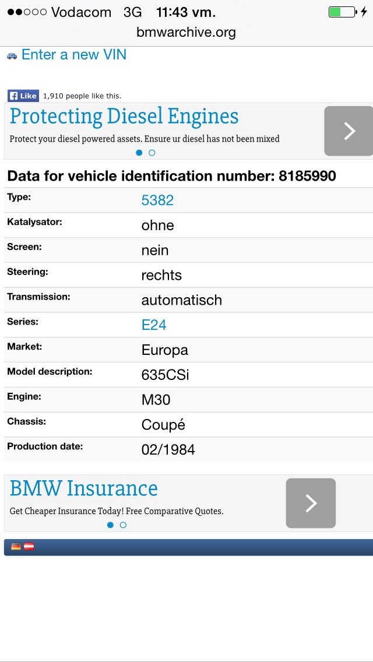Click the 1,910 people like this text
Viewport: 373px width, 662px height.
click(x=82, y=96)
